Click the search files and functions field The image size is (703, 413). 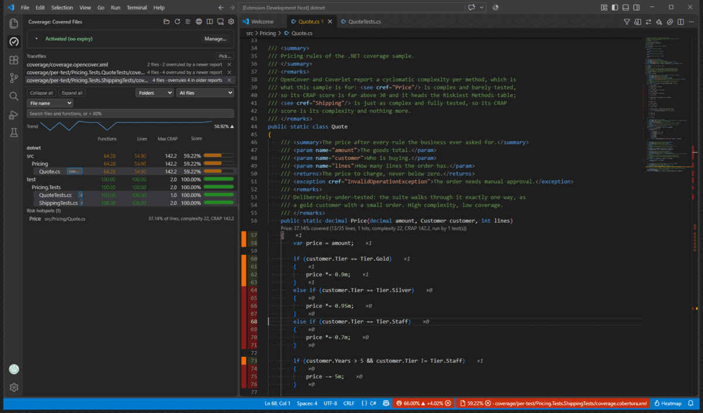click(x=131, y=113)
